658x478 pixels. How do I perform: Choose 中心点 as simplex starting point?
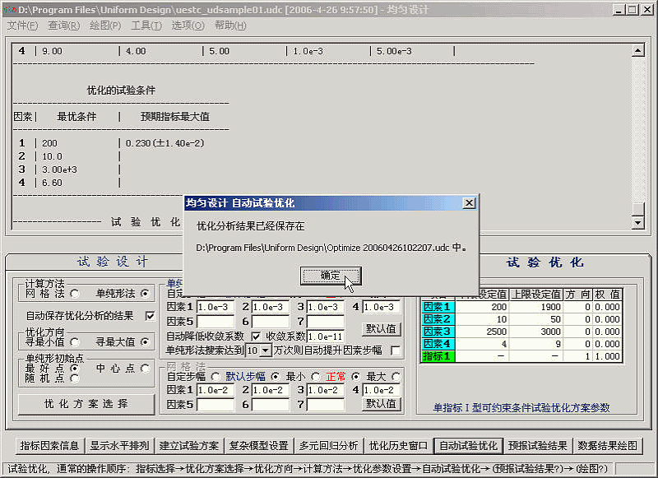146,368
